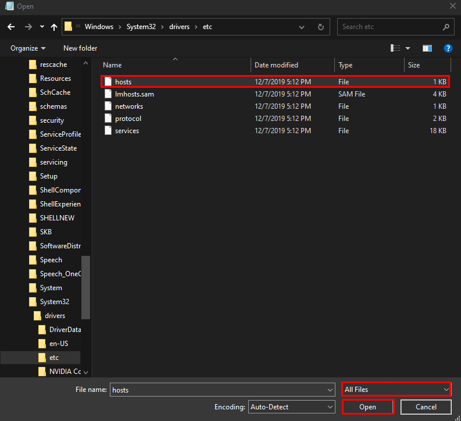461x421 pixels.
Task: Select the hosts file
Action: click(275, 82)
